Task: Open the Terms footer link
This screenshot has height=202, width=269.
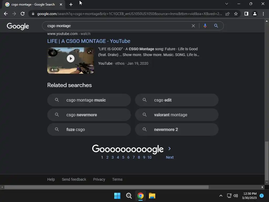Action: (117, 179)
